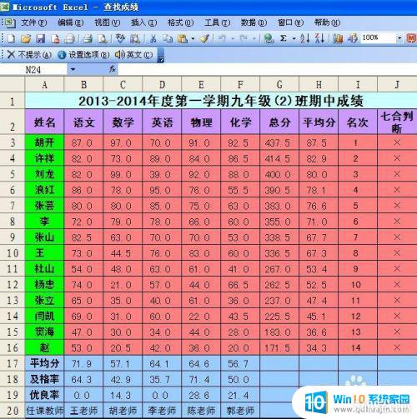
Task: Open a file with the folder icon
Action: (x=26, y=38)
